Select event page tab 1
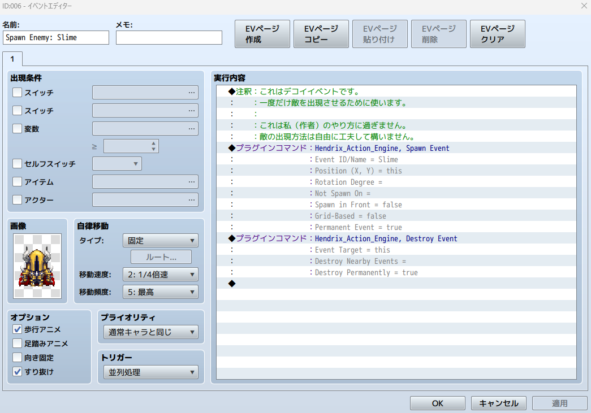Image resolution: width=591 pixels, height=413 pixels. [12, 59]
